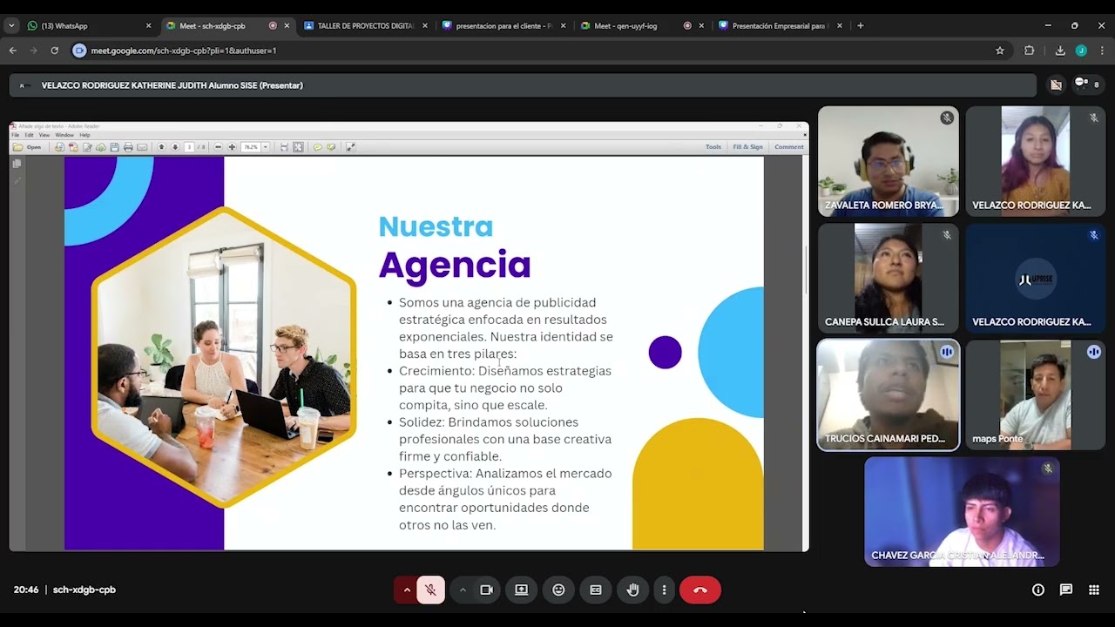Open the Comment pane in Reader

pos(789,147)
